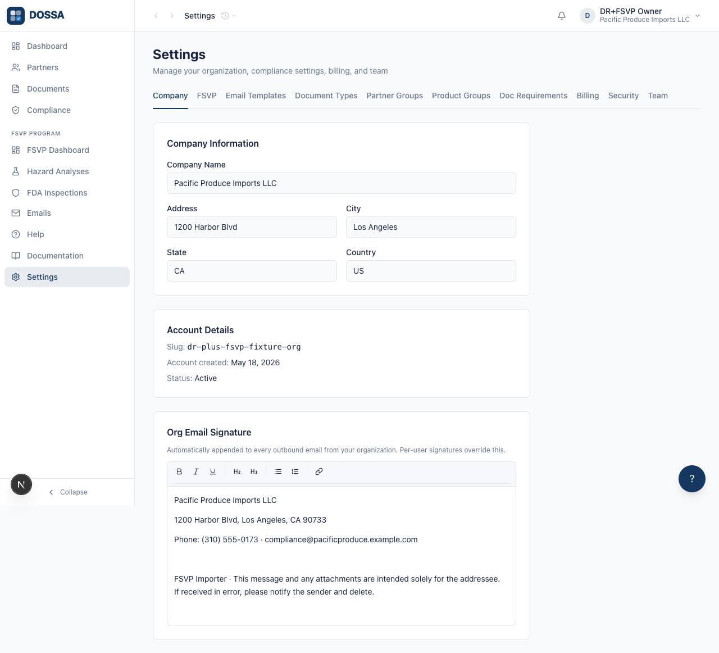
Task: Click the forward navigation arrow
Action: [172, 16]
